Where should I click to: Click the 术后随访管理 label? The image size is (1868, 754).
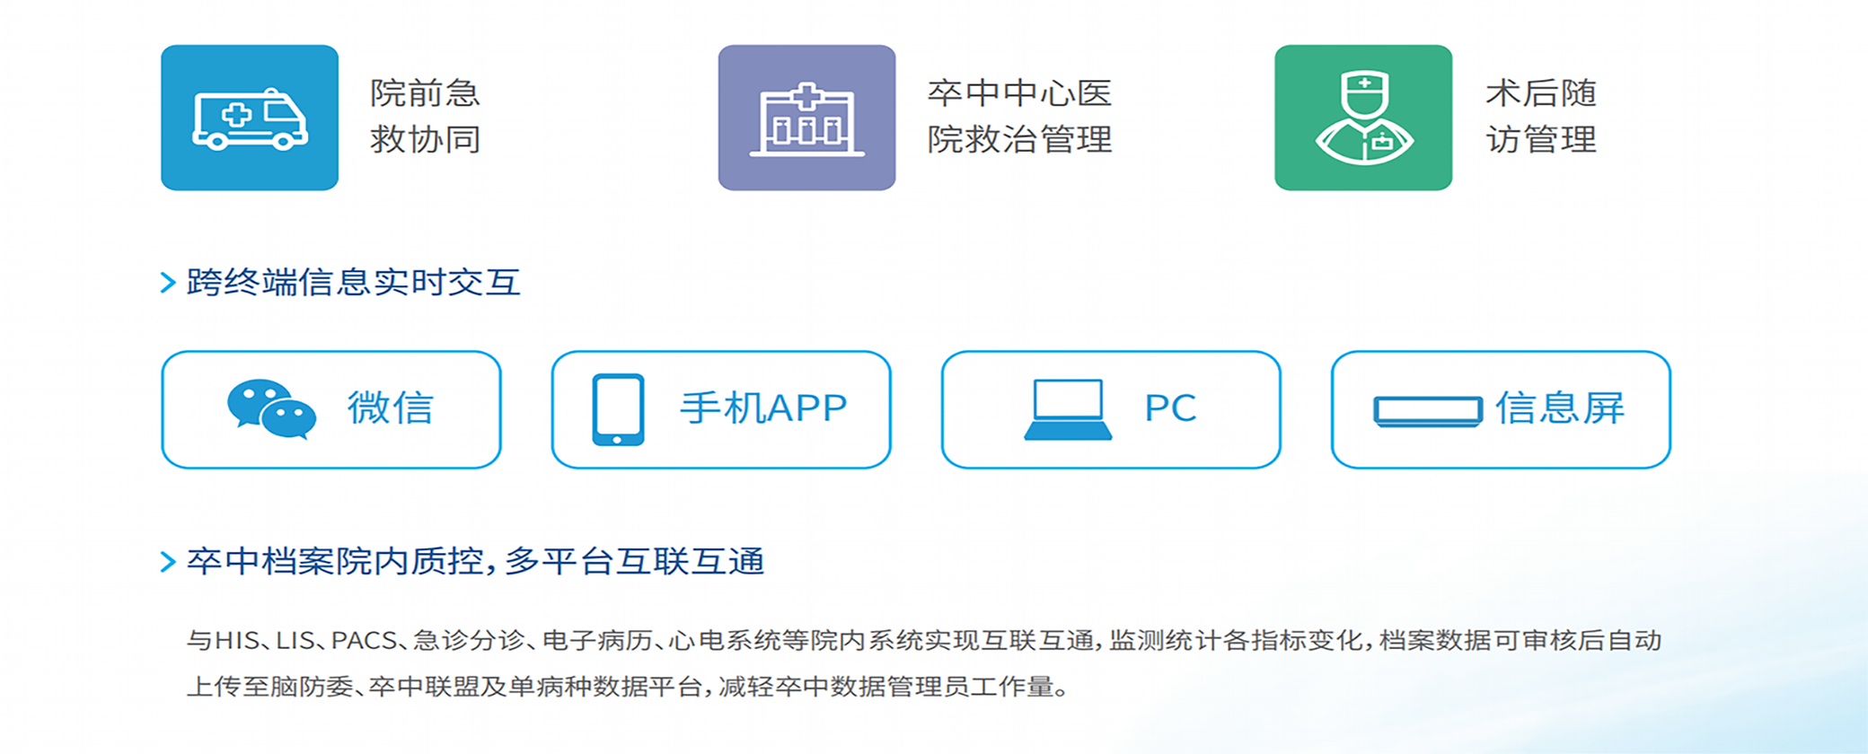[1541, 117]
